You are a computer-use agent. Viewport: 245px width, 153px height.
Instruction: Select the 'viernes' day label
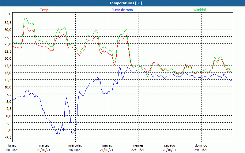[x=138, y=145]
